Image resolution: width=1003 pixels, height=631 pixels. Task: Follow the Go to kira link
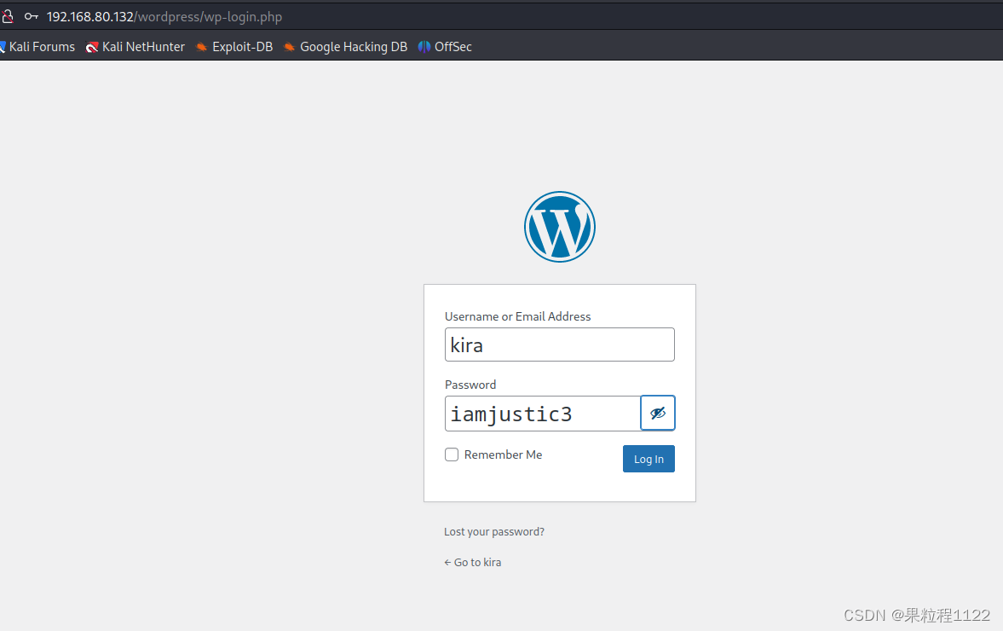coord(473,563)
